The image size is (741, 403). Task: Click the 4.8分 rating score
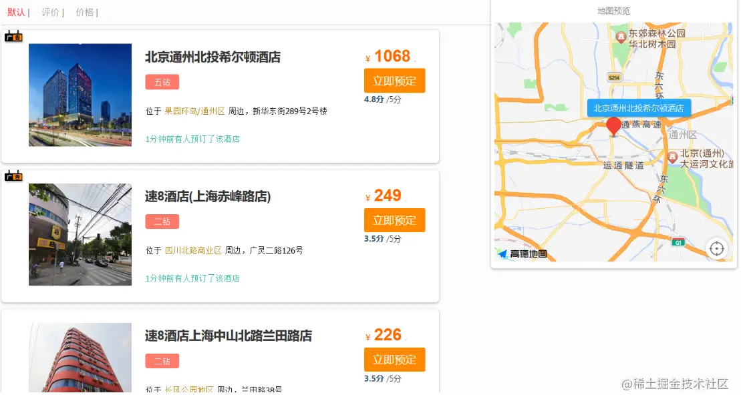click(x=374, y=99)
